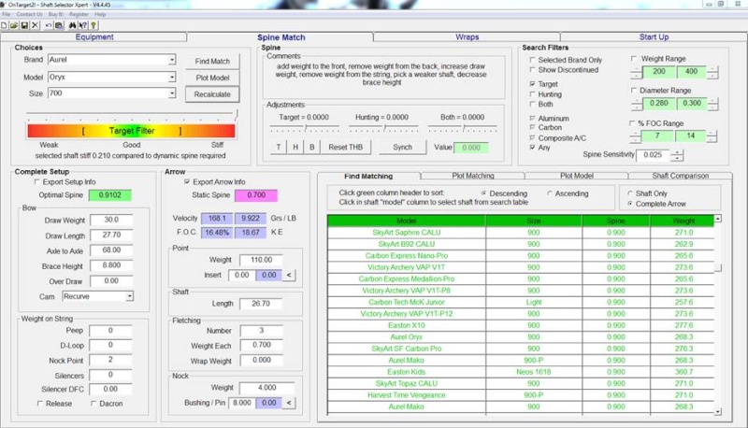Expand the Model dropdown showing Oryx
This screenshot has width=748, height=428.
pyautogui.click(x=172, y=77)
